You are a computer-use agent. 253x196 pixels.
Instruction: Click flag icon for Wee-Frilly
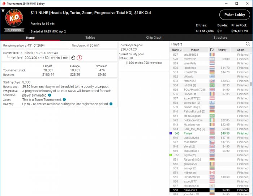pos(212,63)
